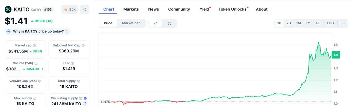Open the chart more options ellipsis
The height and width of the screenshot is (107, 354).
coord(343,23)
